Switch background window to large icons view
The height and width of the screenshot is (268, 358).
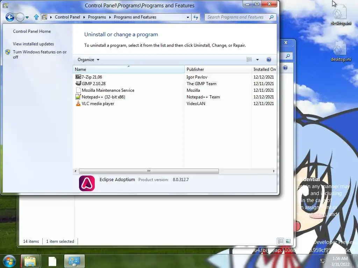[288, 241]
